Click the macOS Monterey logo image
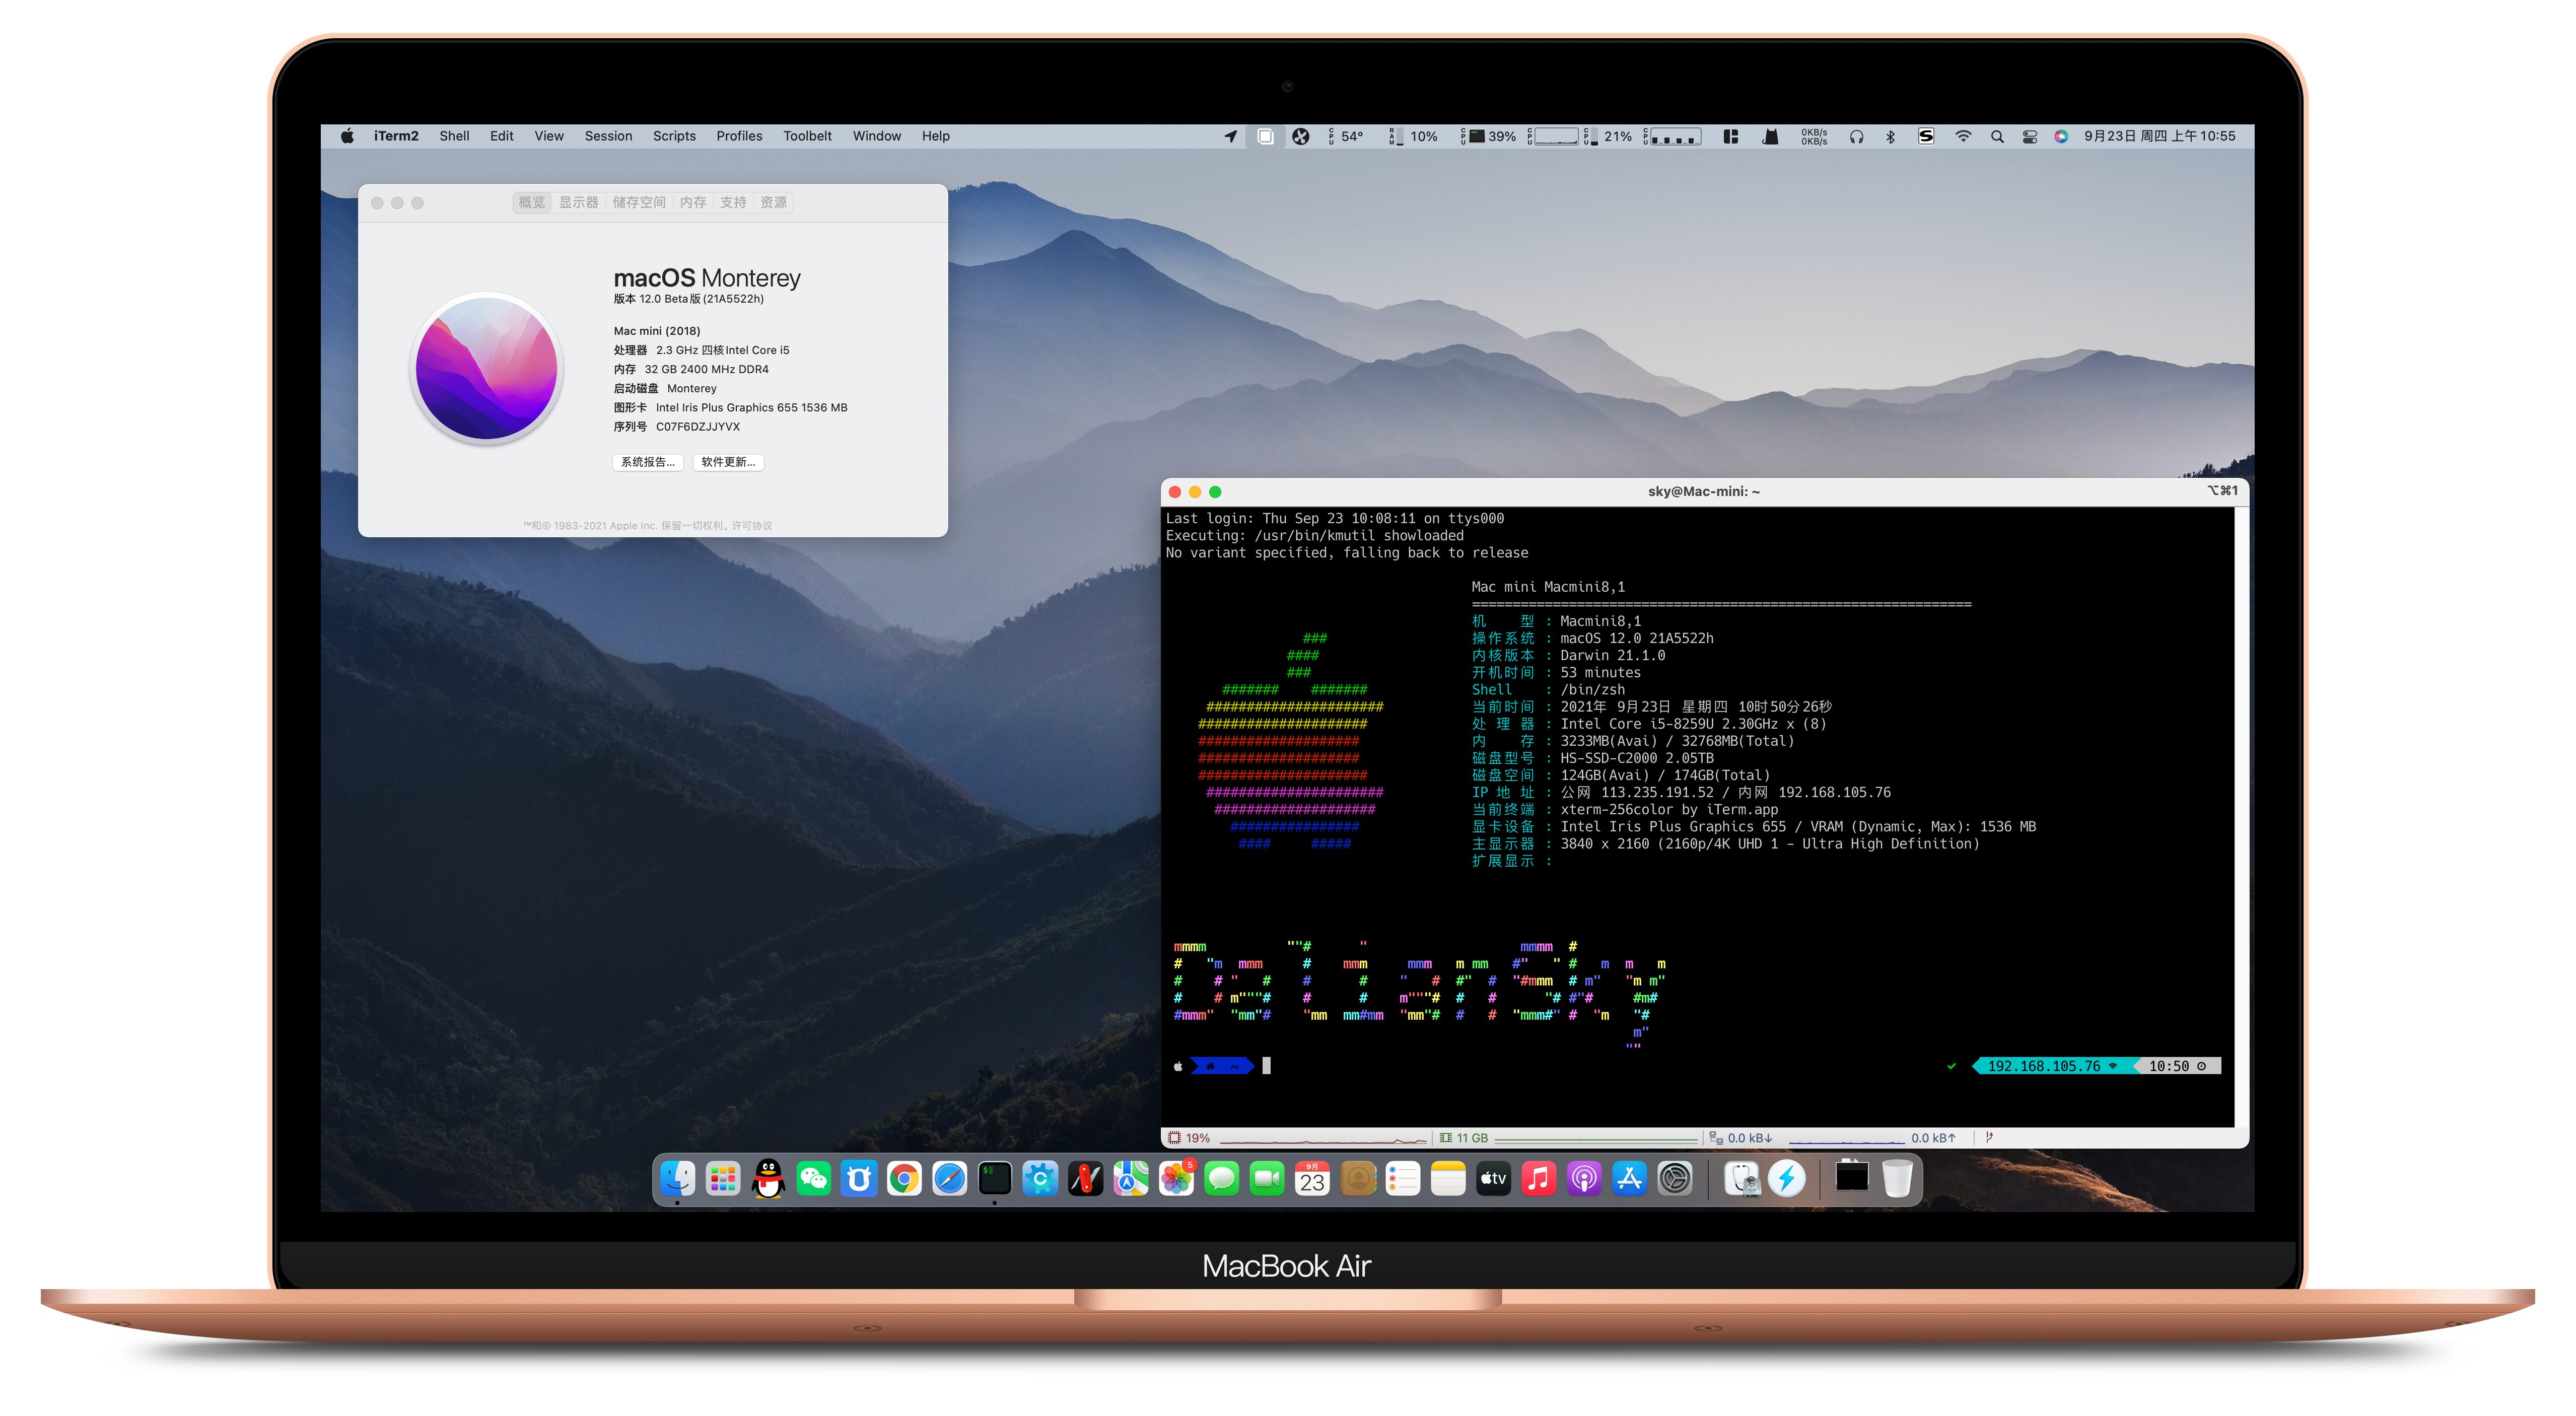Screen dimensions: 2576x1416 487,369
